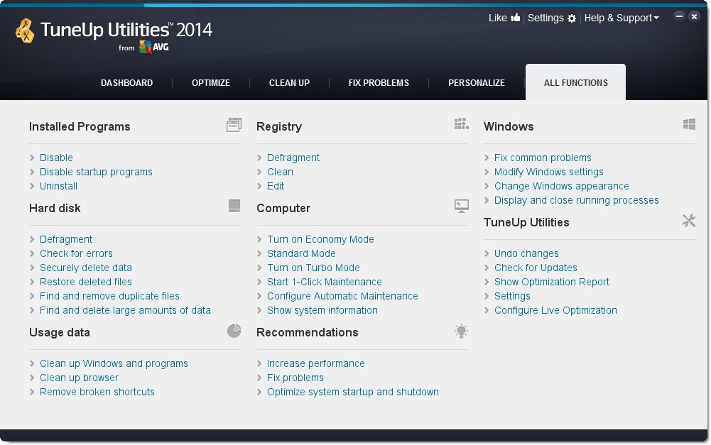Switch to the DASHBOARD tab
This screenshot has width=711, height=445.
126,82
